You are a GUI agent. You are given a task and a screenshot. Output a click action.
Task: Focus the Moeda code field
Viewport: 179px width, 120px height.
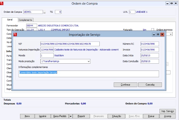tap(47, 56)
